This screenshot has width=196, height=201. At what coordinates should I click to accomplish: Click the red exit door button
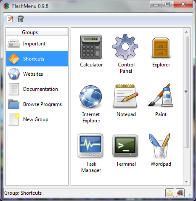(180, 193)
